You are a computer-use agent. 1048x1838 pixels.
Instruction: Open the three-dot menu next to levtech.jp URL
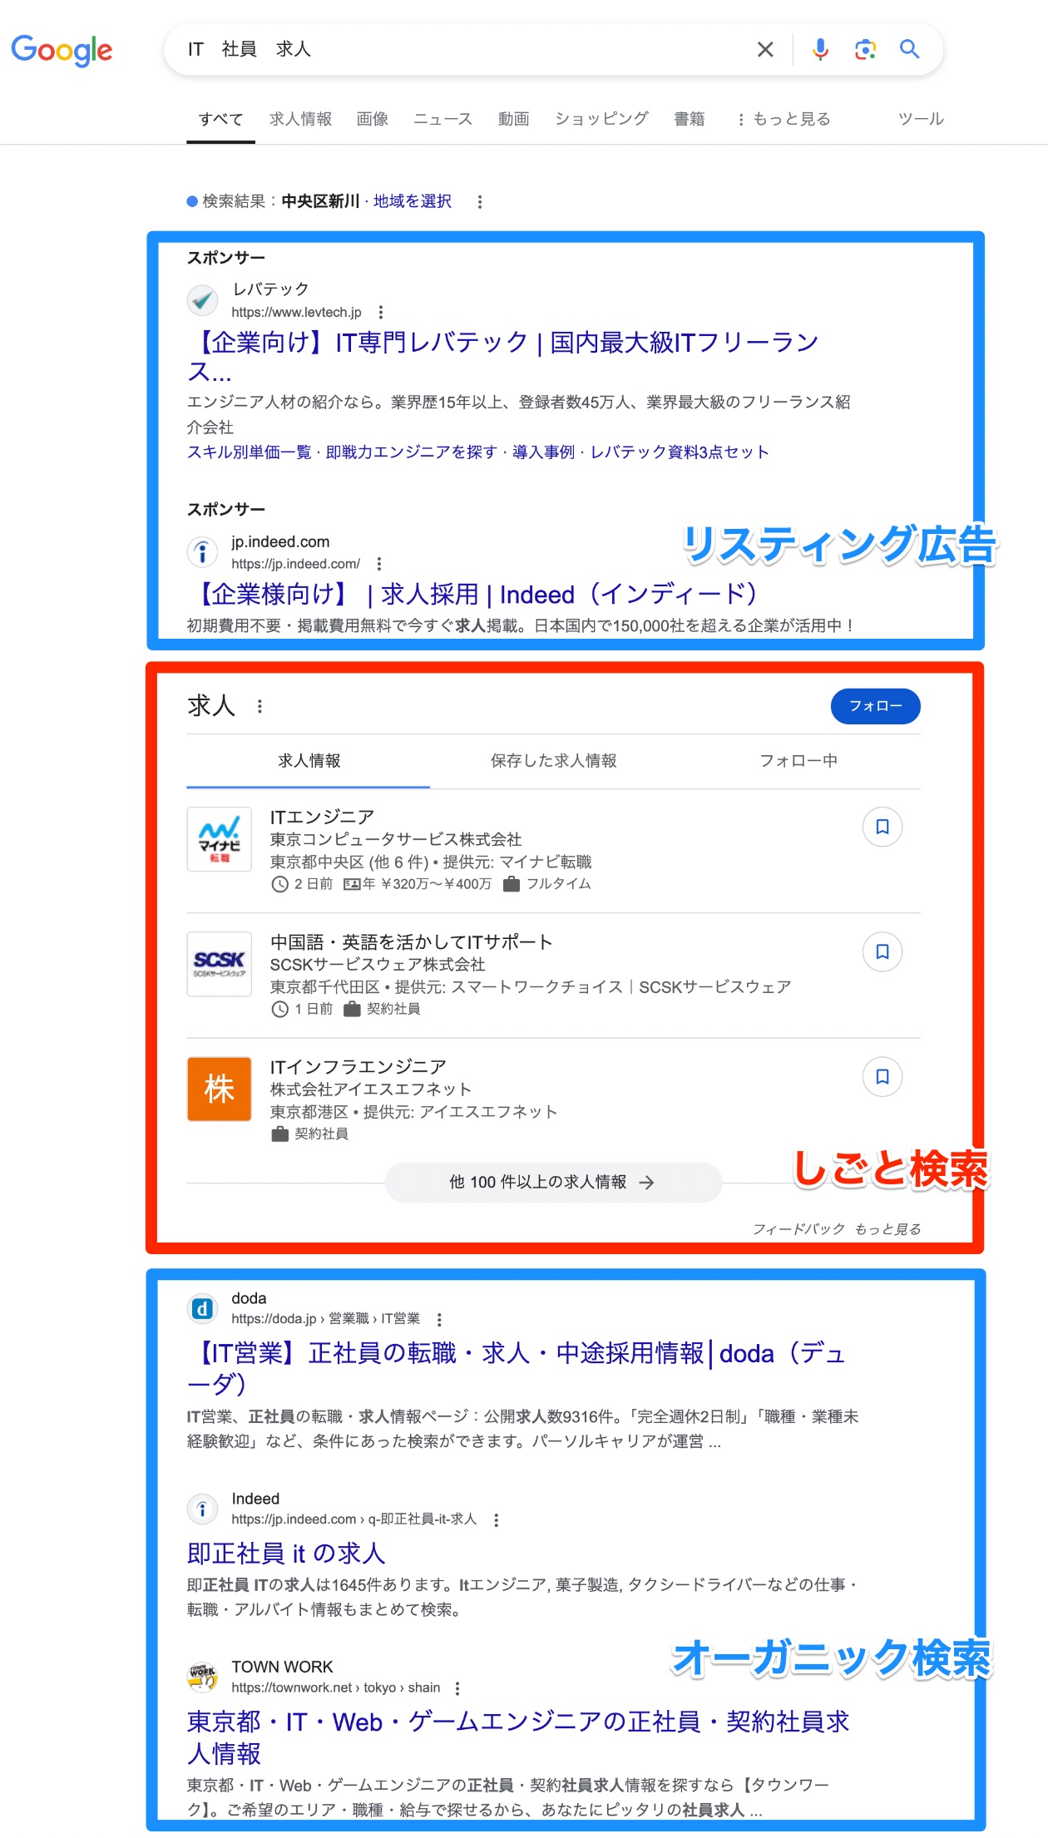pyautogui.click(x=381, y=313)
